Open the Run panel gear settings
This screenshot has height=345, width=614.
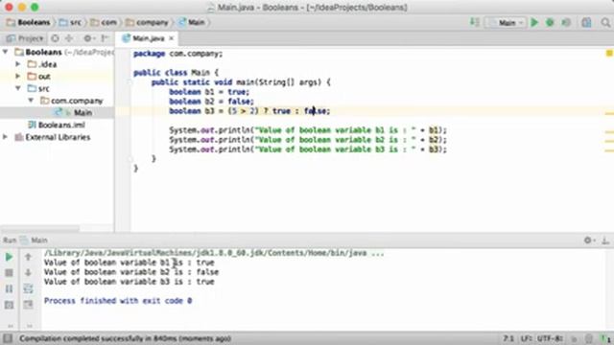point(588,241)
